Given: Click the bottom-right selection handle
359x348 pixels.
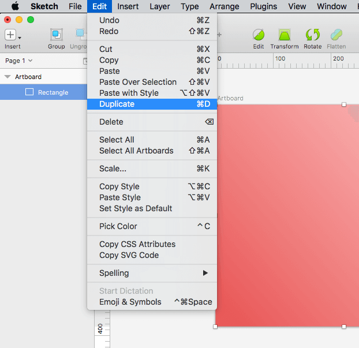Looking at the screenshot, I should [x=343, y=327].
